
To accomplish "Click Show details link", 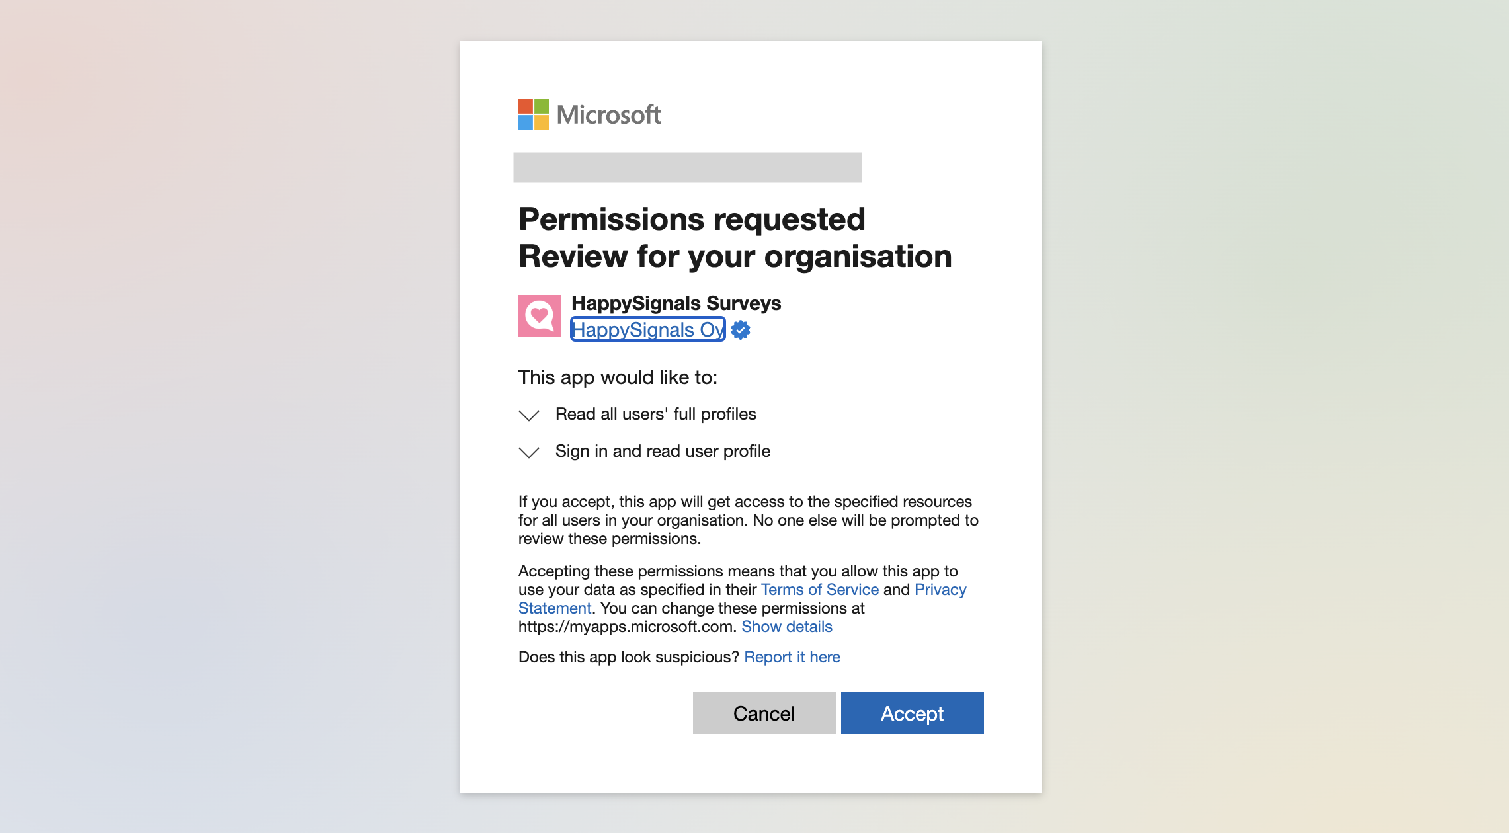I will (786, 626).
